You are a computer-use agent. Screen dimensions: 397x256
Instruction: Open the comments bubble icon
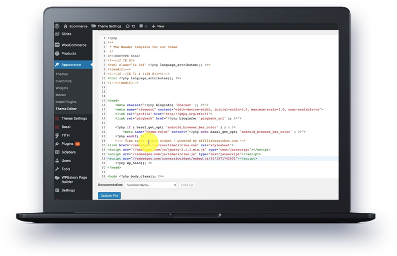pos(141,26)
